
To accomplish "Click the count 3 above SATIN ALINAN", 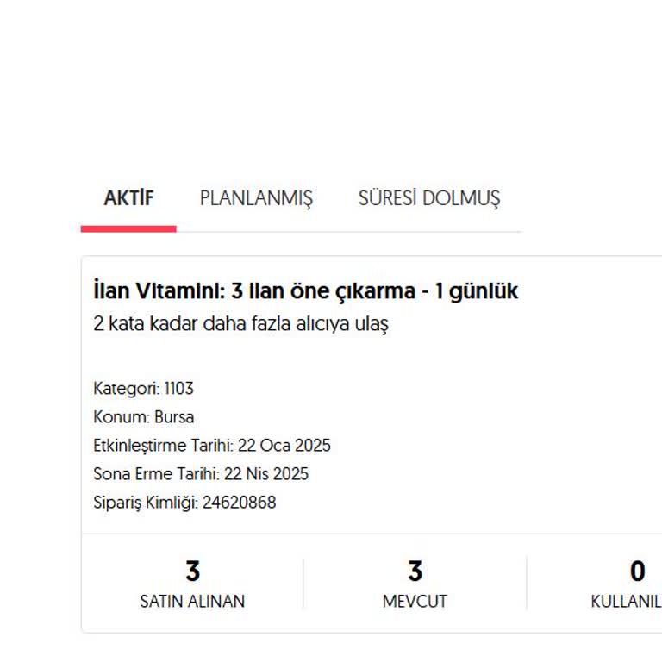I will coord(192,571).
